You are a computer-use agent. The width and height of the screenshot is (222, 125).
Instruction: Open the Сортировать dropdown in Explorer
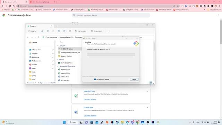[x=81, y=31]
